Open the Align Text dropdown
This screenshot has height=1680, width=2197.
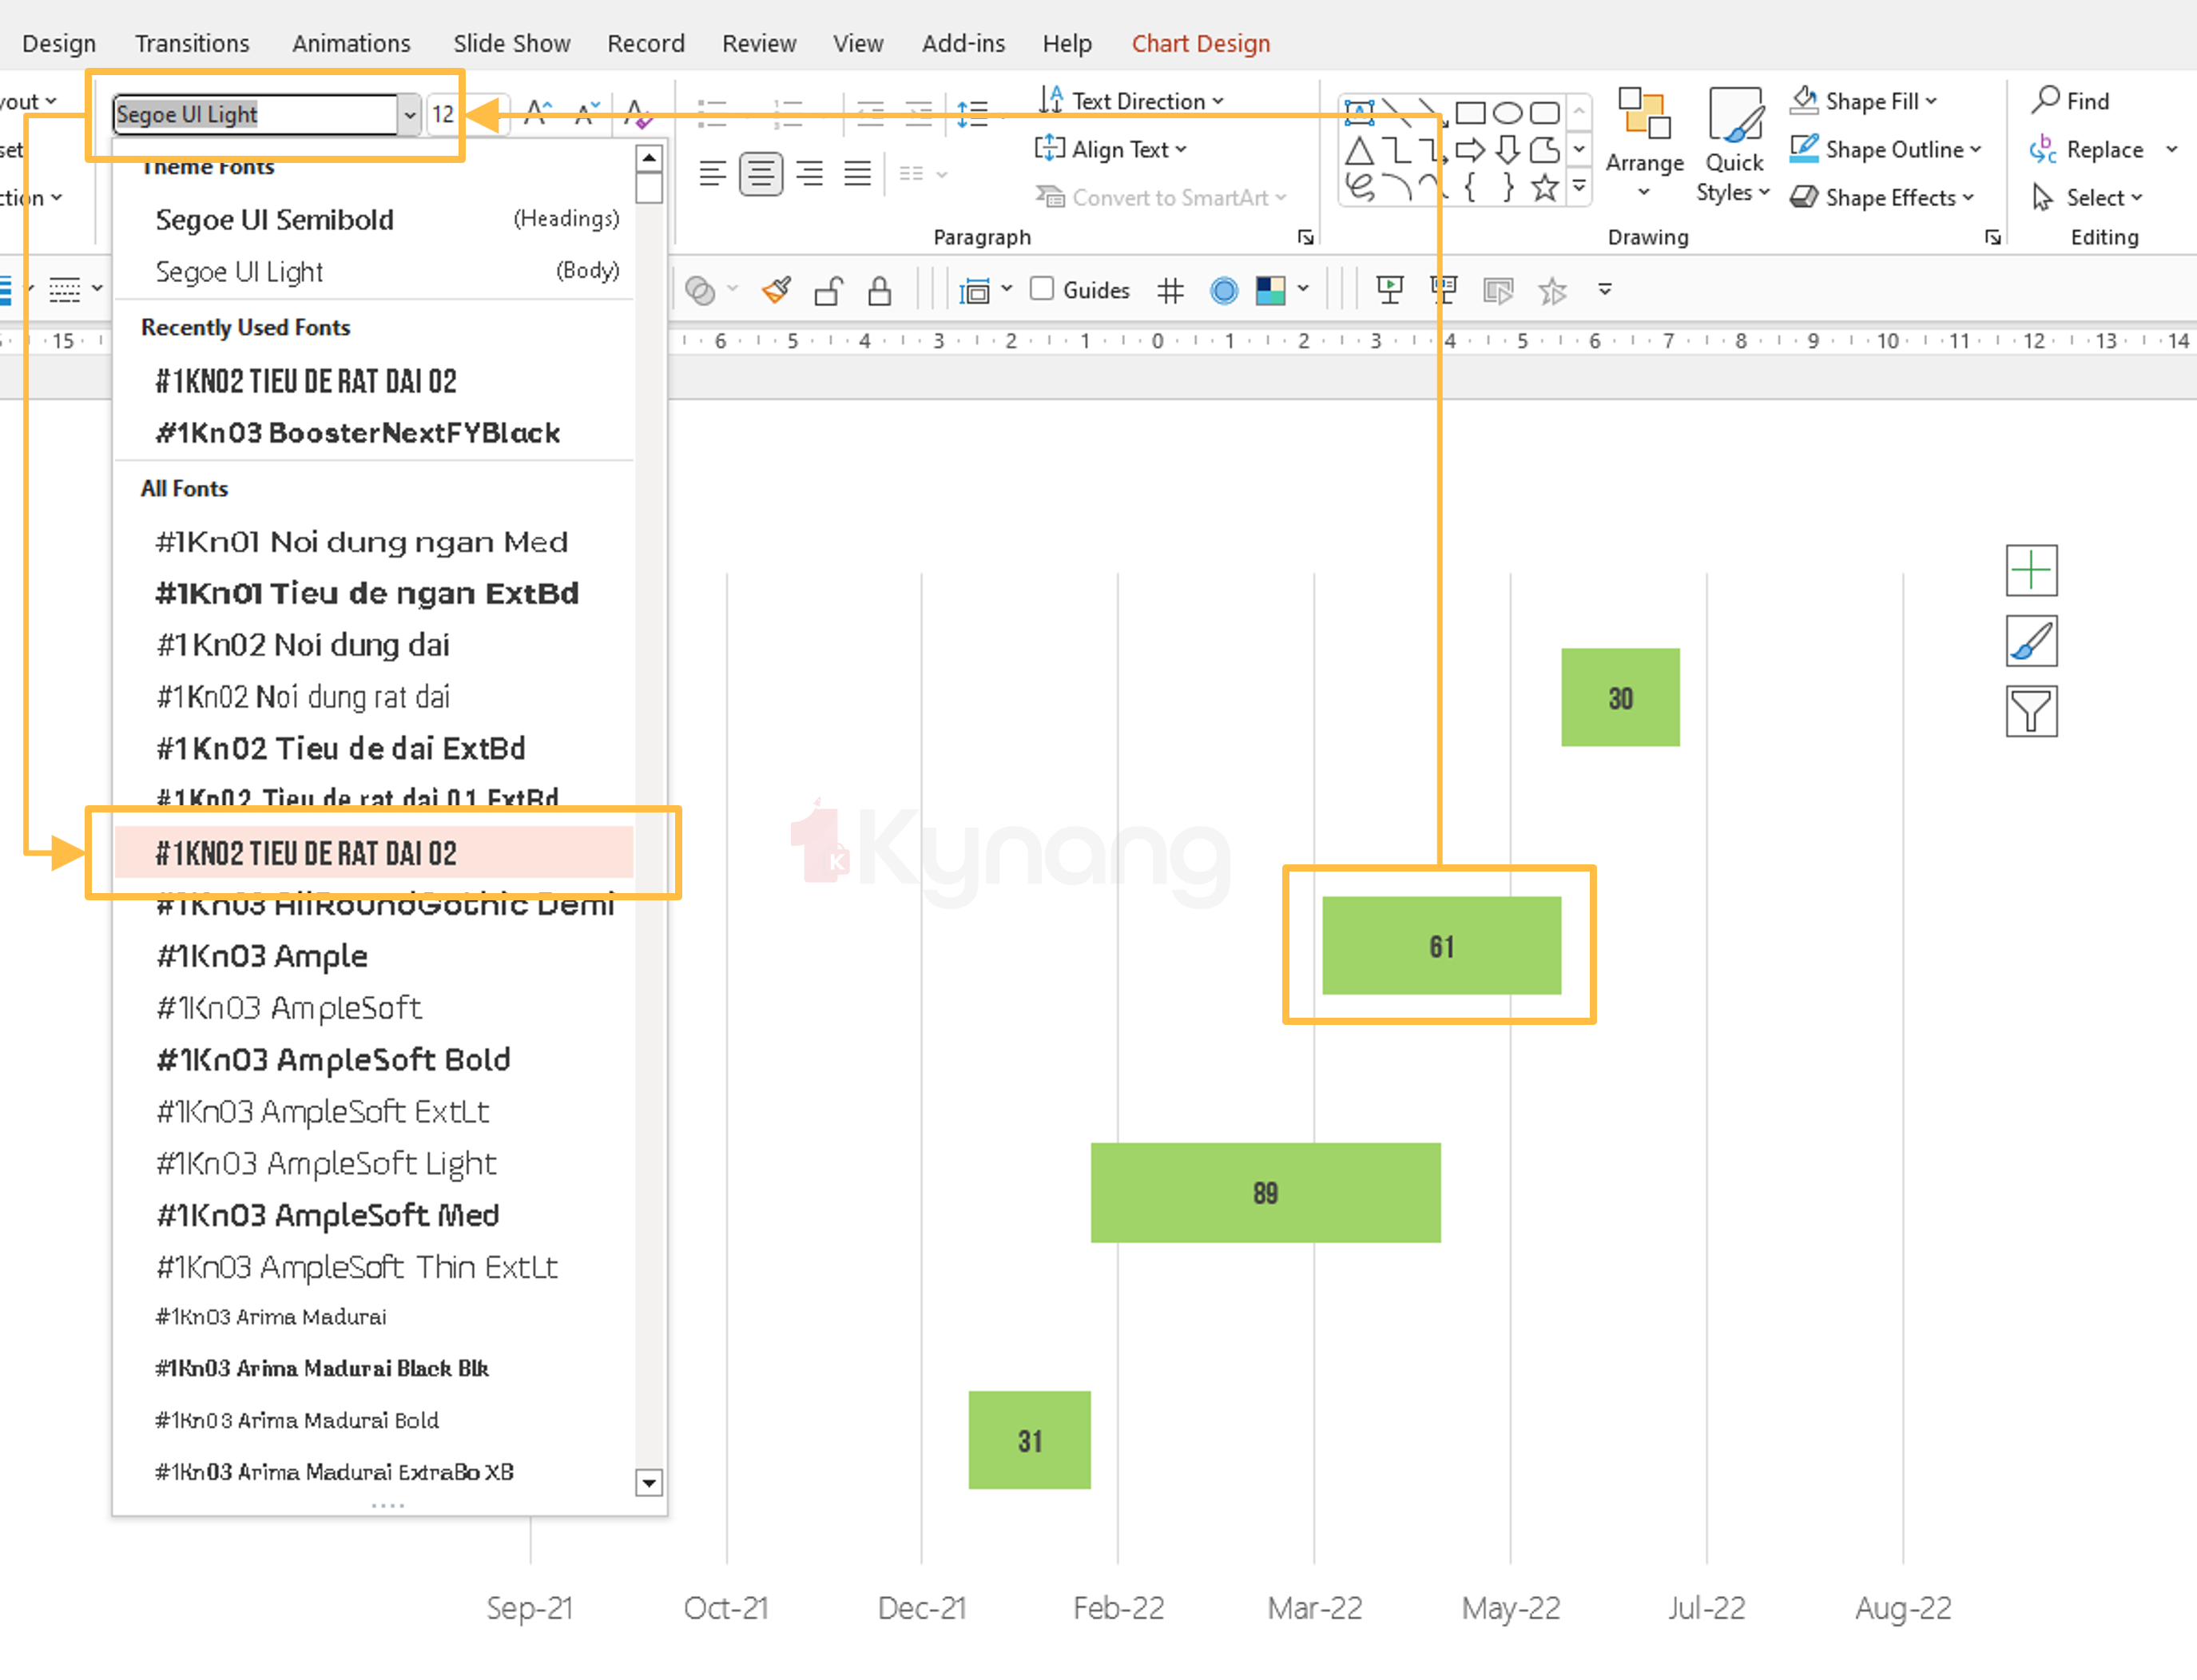(1111, 149)
